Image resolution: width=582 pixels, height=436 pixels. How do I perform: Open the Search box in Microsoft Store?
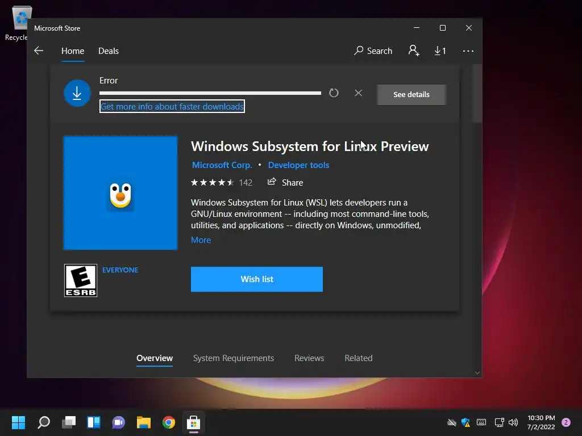373,51
